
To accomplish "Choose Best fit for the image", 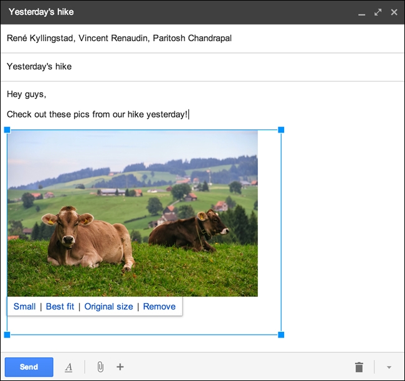I will click(x=60, y=306).
